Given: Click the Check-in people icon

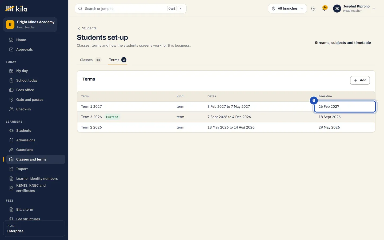Looking at the screenshot, I should [11, 109].
